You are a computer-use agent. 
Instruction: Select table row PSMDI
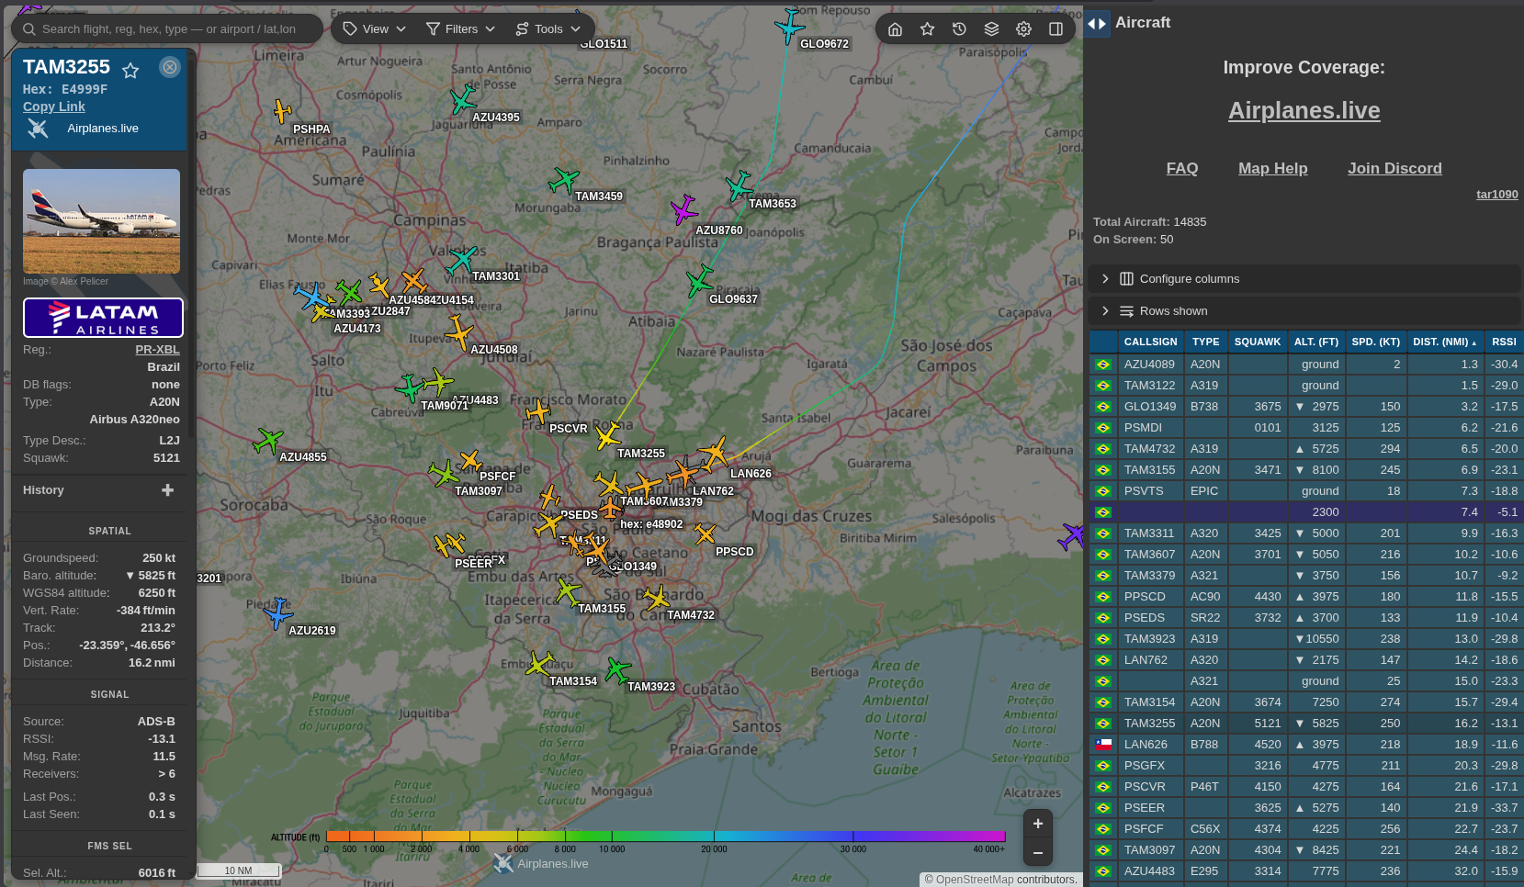coord(1305,428)
